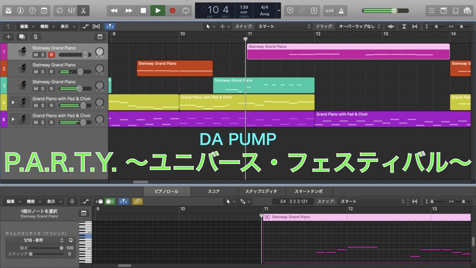Open the LCD display mode dropdown arrow
The height and width of the screenshot is (268, 476).
coord(279,10)
